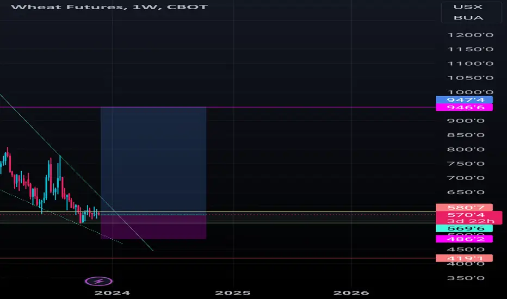Select the horizontal line at 419'1
The width and height of the screenshot is (507, 299).
[x=218, y=258]
